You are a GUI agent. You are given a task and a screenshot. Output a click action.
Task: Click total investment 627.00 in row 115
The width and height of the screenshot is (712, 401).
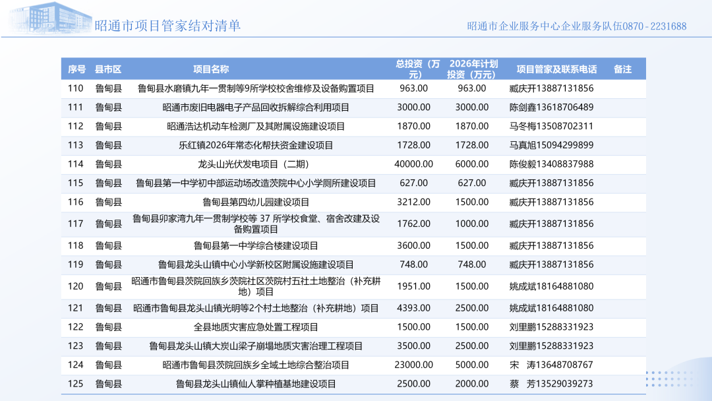[413, 183]
